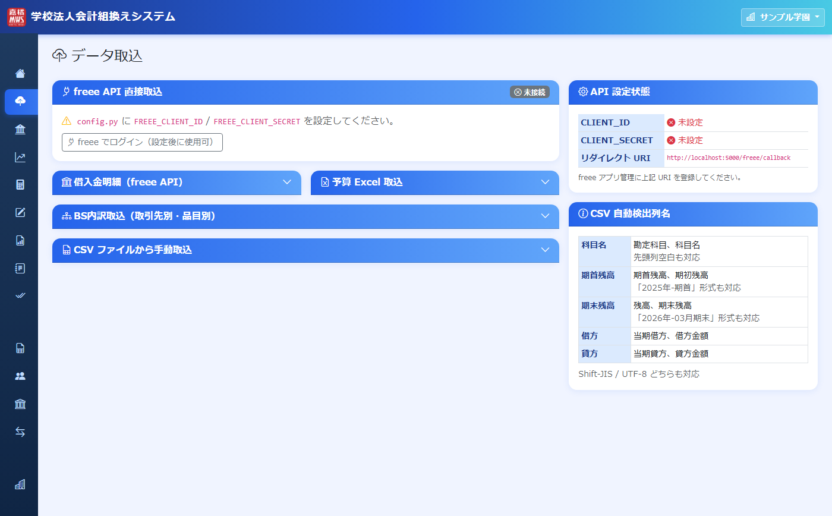The image size is (832, 516).
Task: Click the freee アプリ管理 URI registration note
Action: (x=660, y=177)
